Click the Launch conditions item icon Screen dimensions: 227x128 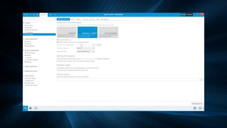coord(25,78)
